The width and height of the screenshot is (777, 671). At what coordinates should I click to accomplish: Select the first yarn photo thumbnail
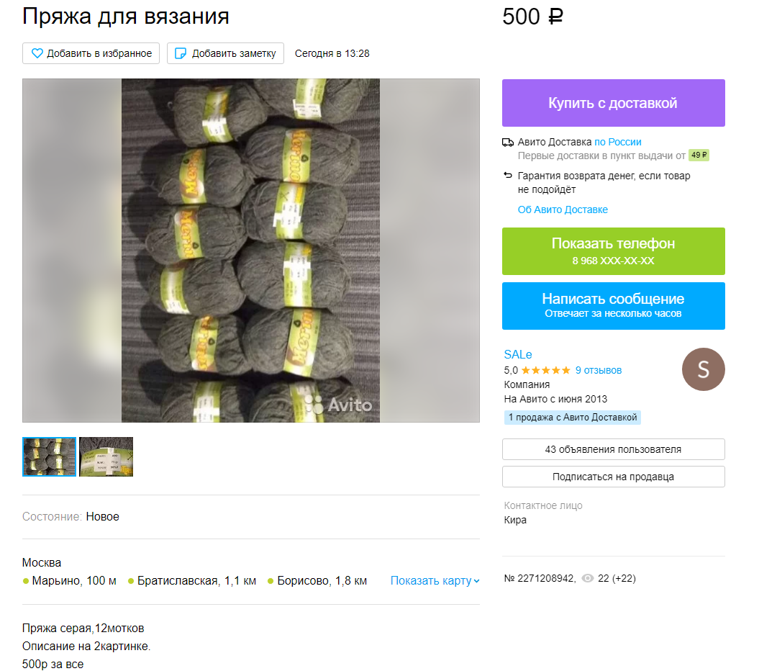(x=49, y=456)
